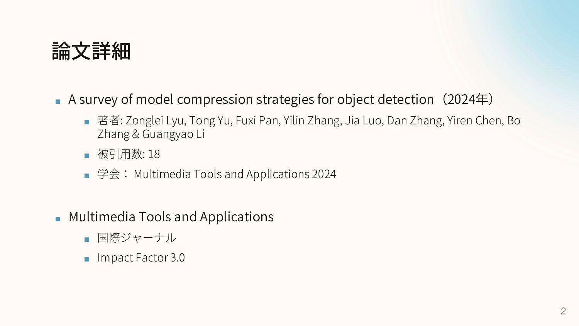Select the Multimedia Tools and Applications heading
This screenshot has height=326, width=579.
coord(171,217)
